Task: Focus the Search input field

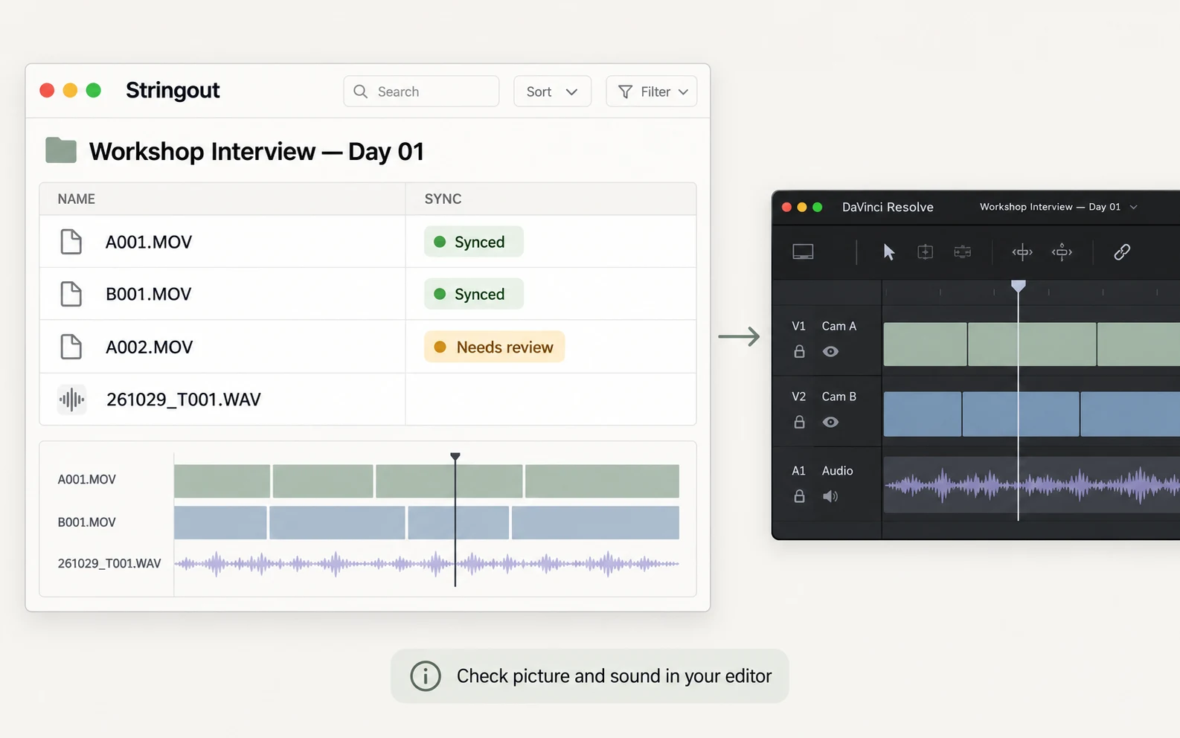Action: pos(421,92)
